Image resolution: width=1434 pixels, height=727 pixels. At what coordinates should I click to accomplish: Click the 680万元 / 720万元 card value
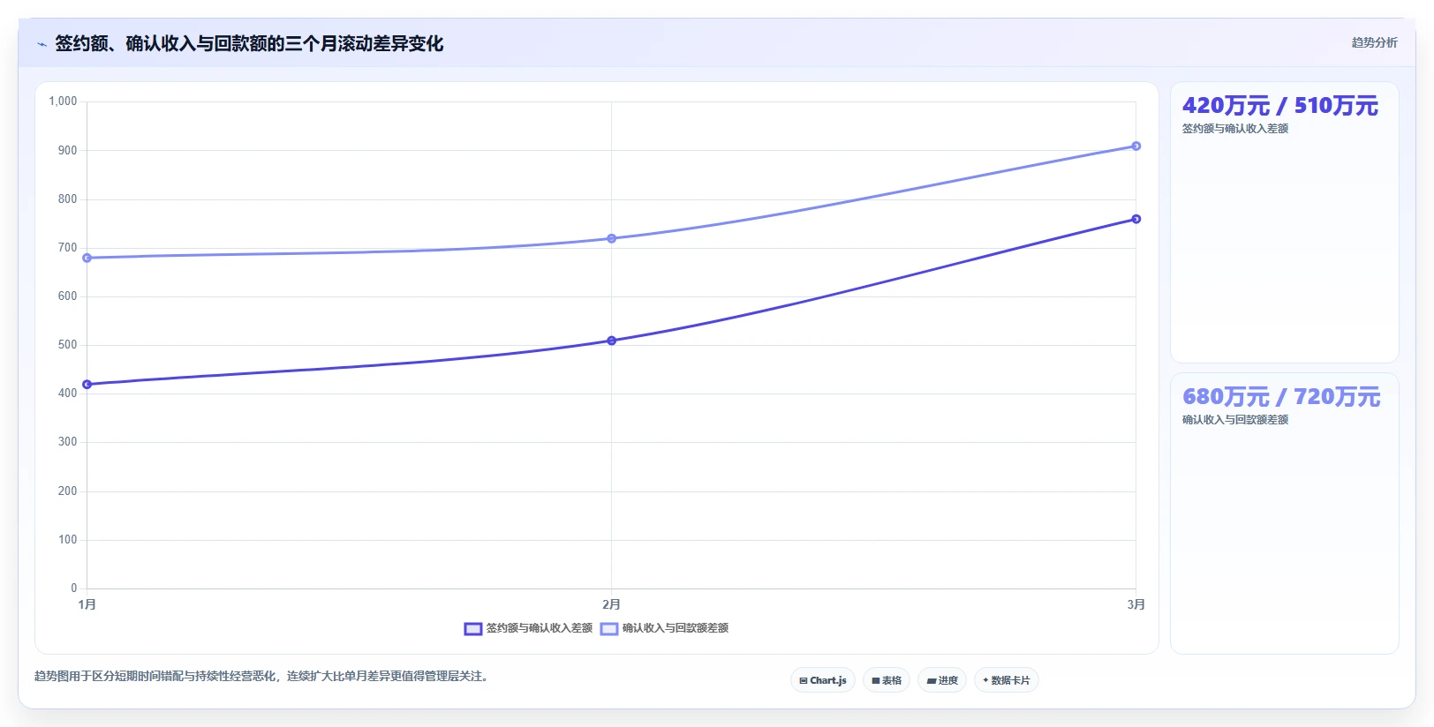coord(1281,397)
